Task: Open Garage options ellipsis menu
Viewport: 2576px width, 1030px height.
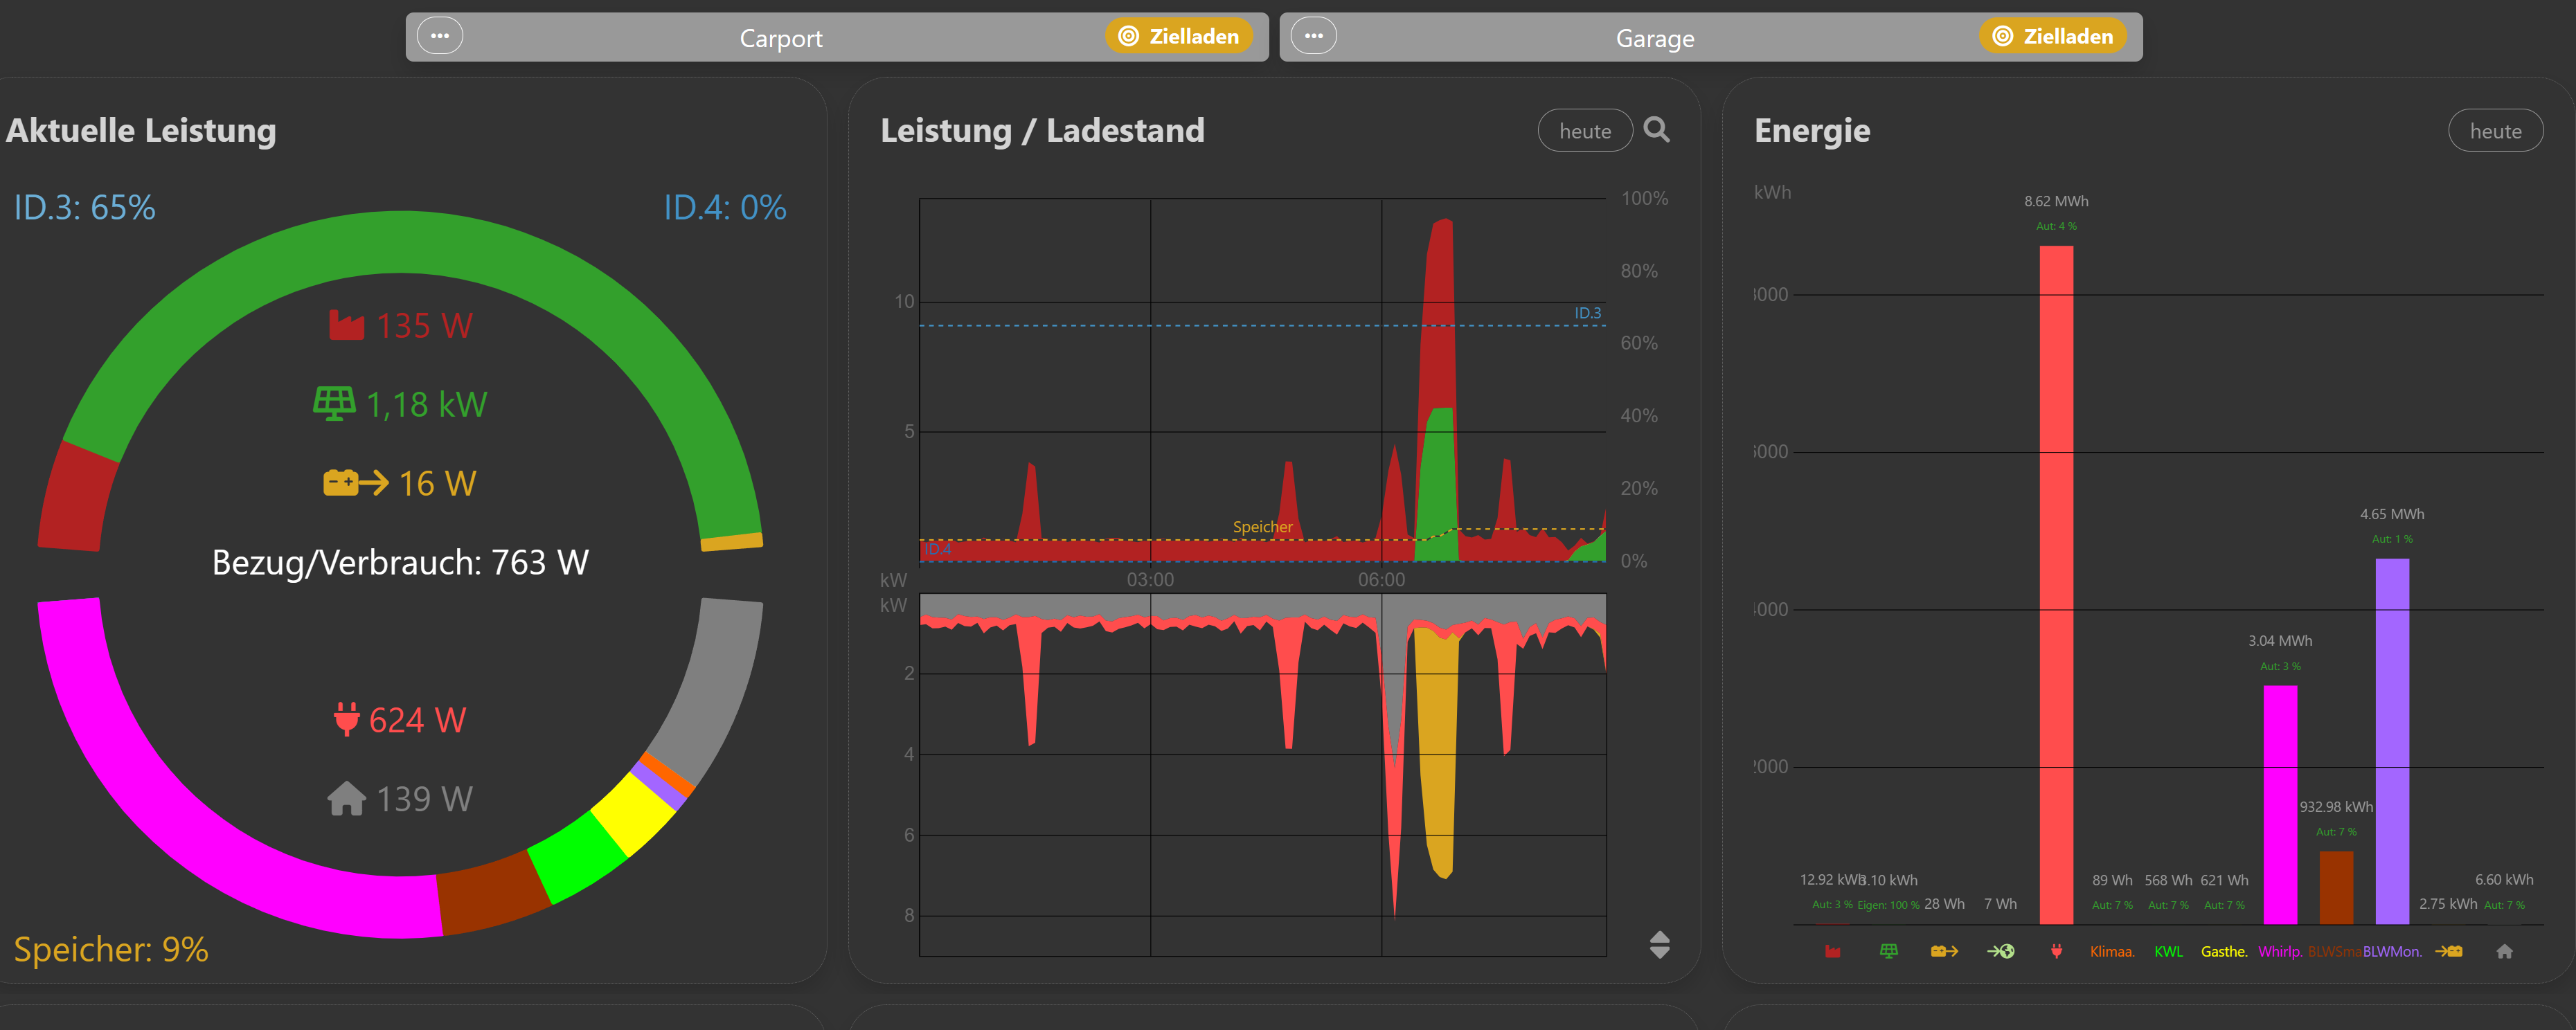Action: pyautogui.click(x=1313, y=37)
